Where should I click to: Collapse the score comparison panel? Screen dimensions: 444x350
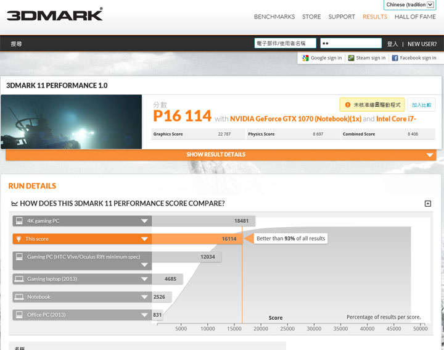[428, 204]
